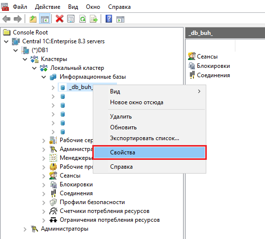Open Сеансы icon in right pane
This screenshot has width=265, height=239.
(x=191, y=56)
